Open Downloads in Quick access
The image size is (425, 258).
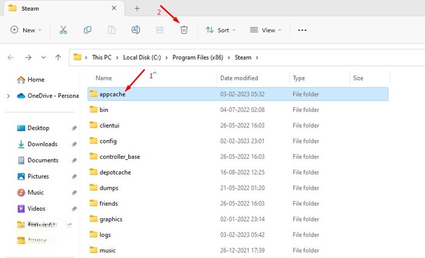click(x=37, y=144)
